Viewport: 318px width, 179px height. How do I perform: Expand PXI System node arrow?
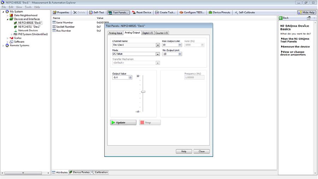(12, 34)
